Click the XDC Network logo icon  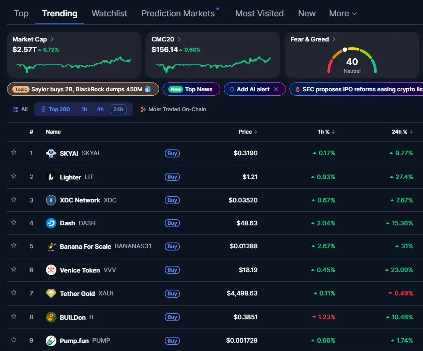[51, 200]
